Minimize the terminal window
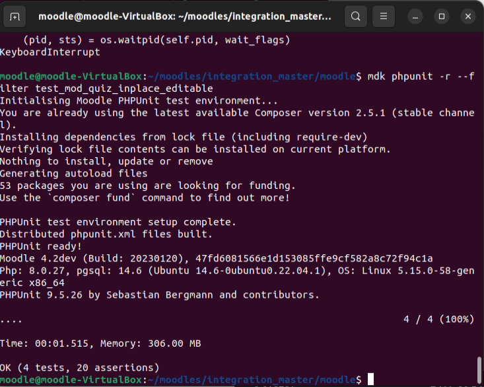Image resolution: width=484 pixels, height=387 pixels. coord(415,17)
